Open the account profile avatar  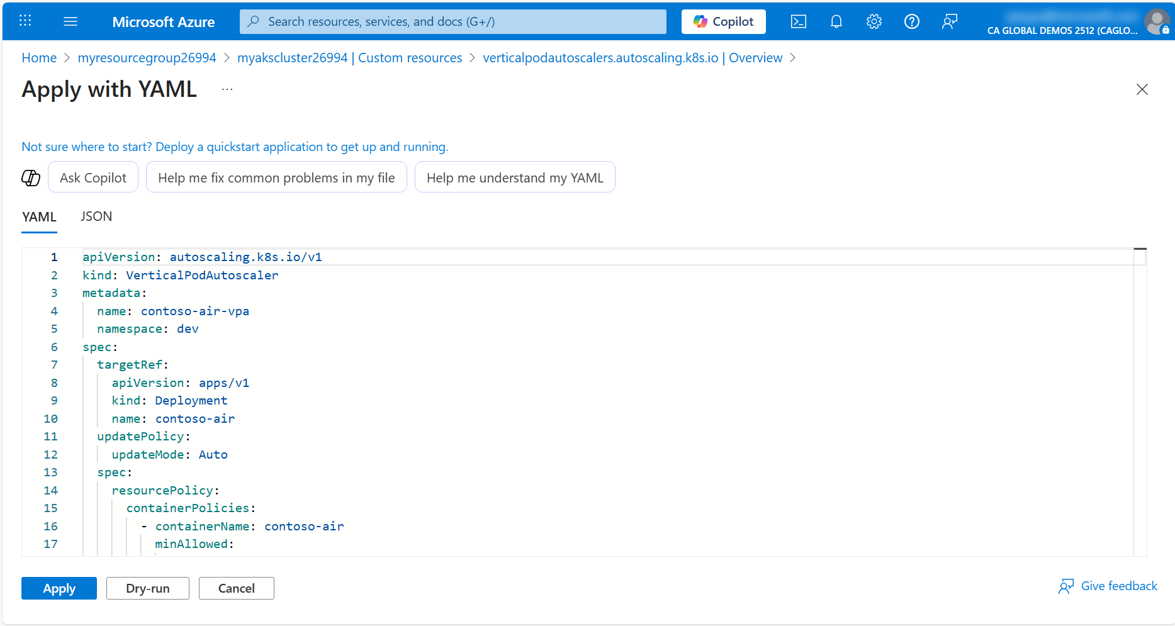pyautogui.click(x=1157, y=21)
